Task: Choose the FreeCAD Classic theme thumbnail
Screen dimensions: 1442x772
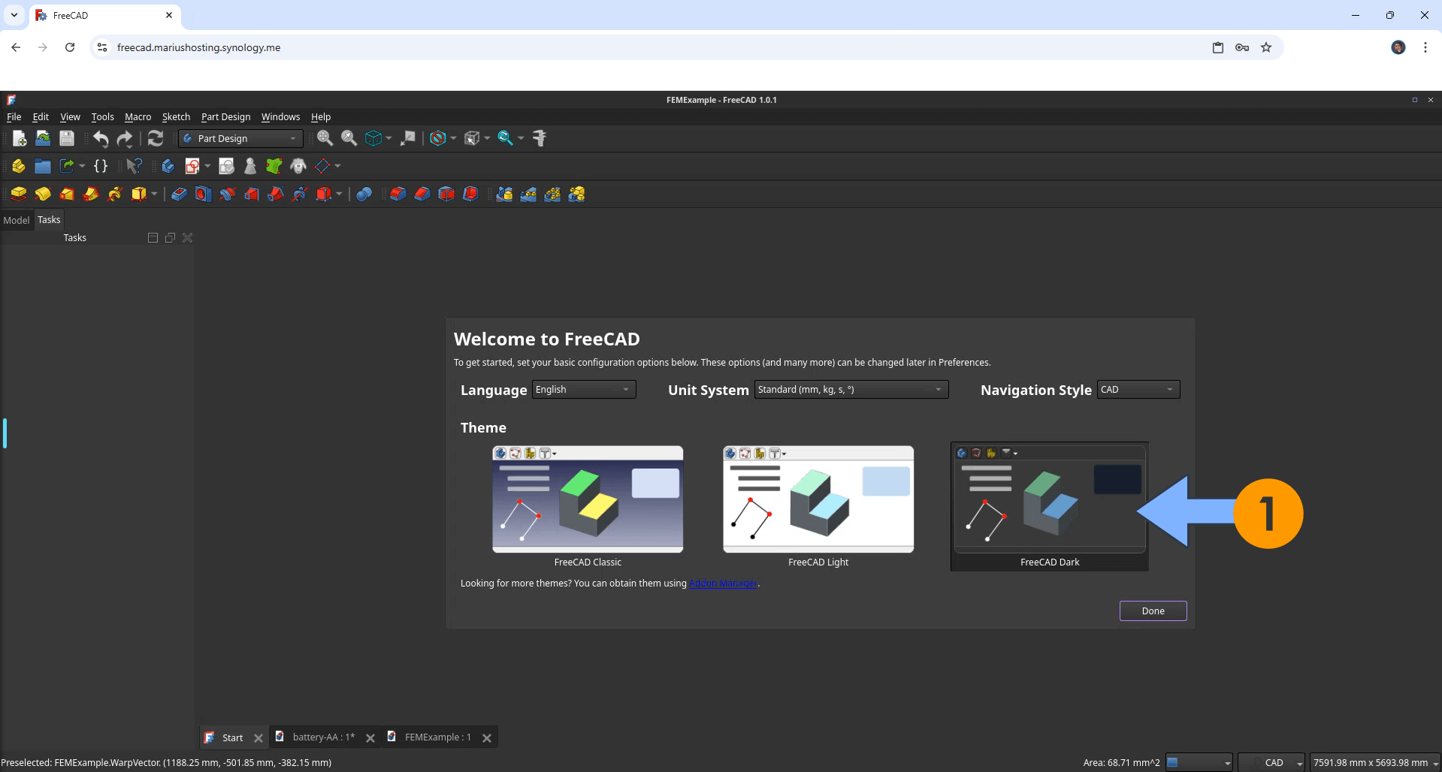Action: 588,499
